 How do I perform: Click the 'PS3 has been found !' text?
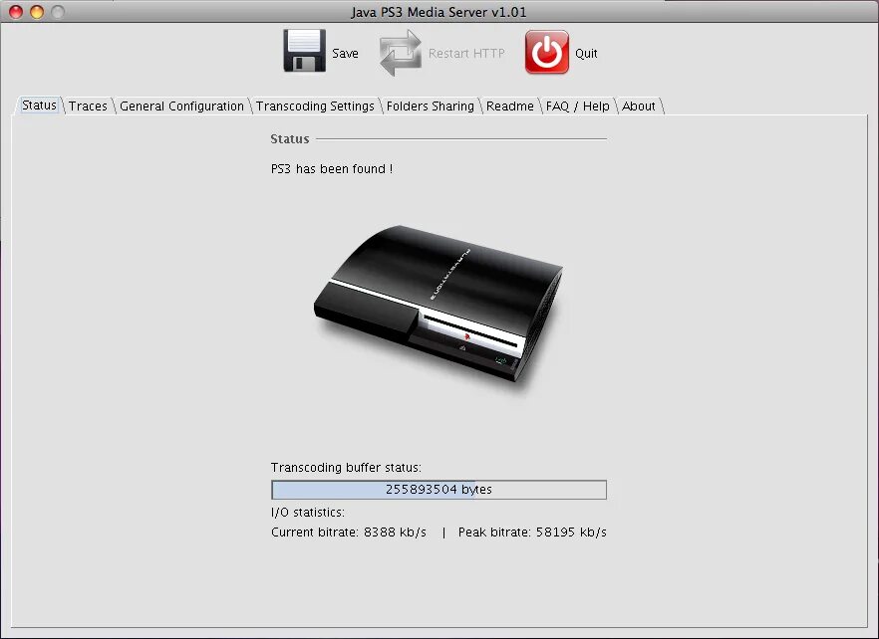point(331,168)
